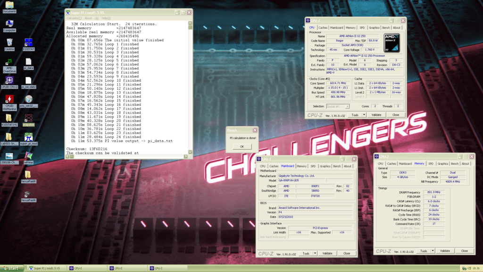Click the AMD Athlon II processor logo
The width and height of the screenshot is (483, 272).
pyautogui.click(x=392, y=43)
